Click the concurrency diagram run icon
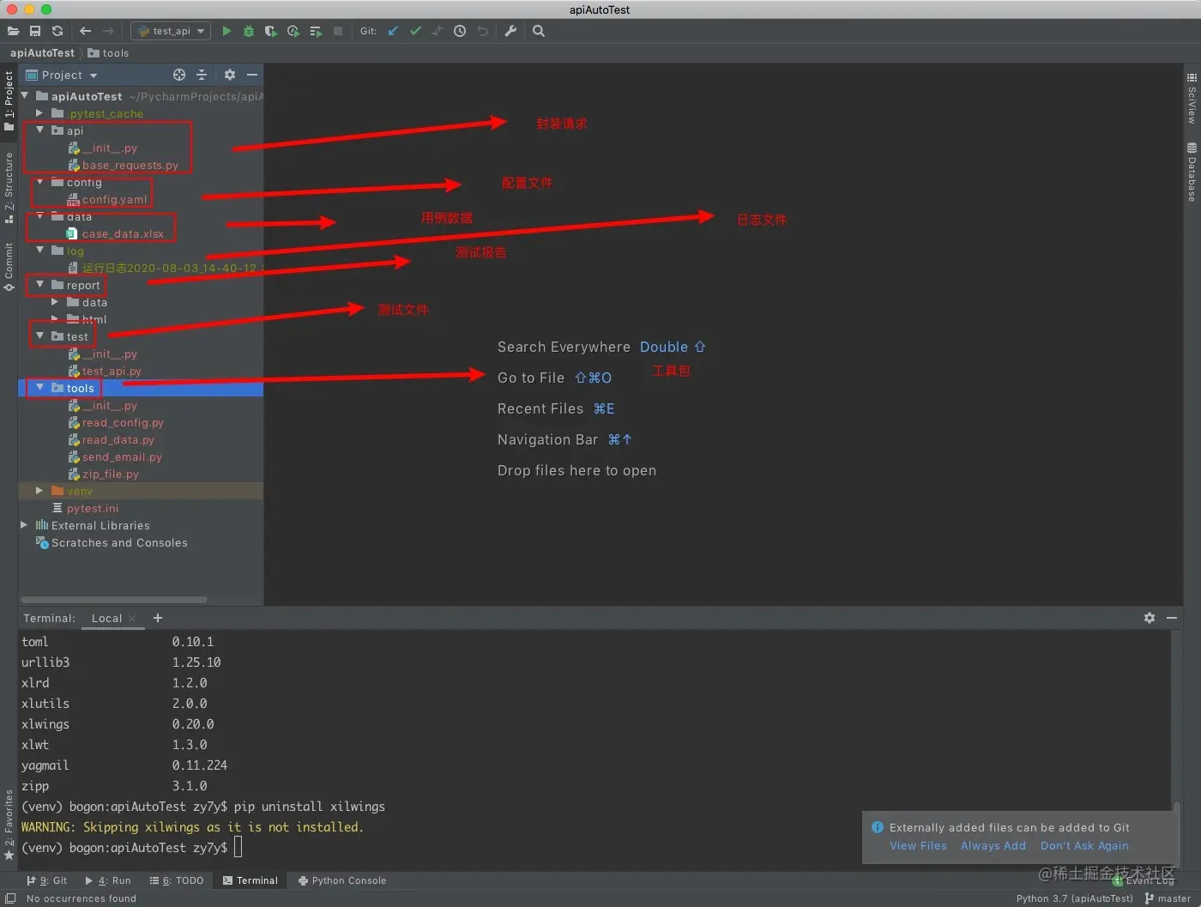Image resolution: width=1201 pixels, height=907 pixels. click(316, 31)
